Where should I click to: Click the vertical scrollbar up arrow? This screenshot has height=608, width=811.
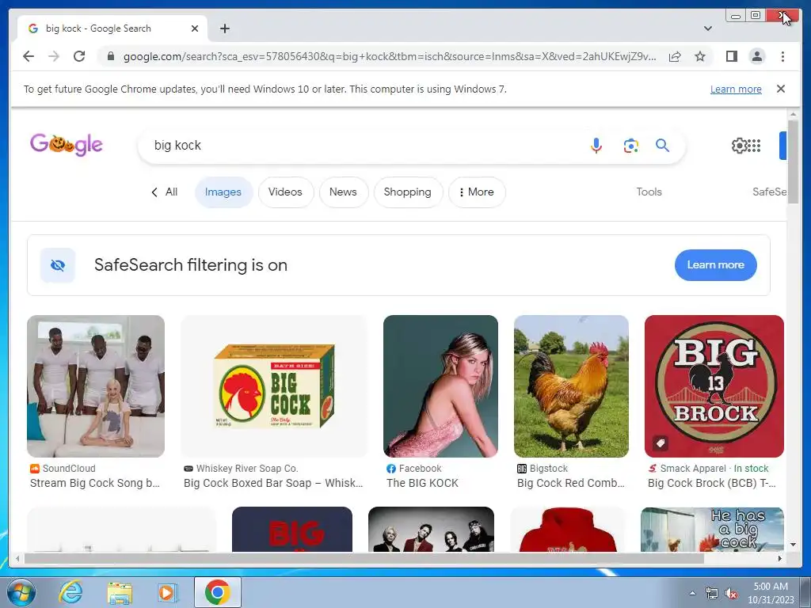pos(793,114)
